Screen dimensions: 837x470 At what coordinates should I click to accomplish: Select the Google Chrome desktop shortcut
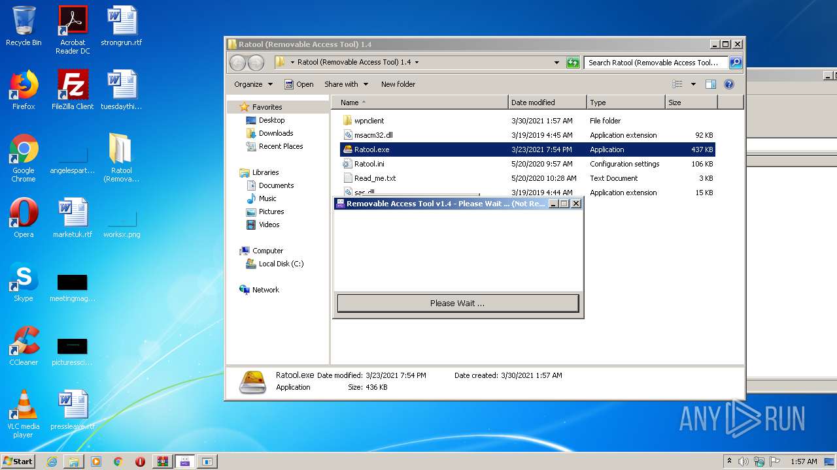click(24, 158)
